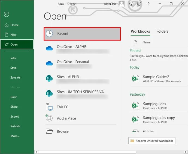This screenshot has width=188, height=154.
Task: Choose the Recent location label
Action: 63,33
